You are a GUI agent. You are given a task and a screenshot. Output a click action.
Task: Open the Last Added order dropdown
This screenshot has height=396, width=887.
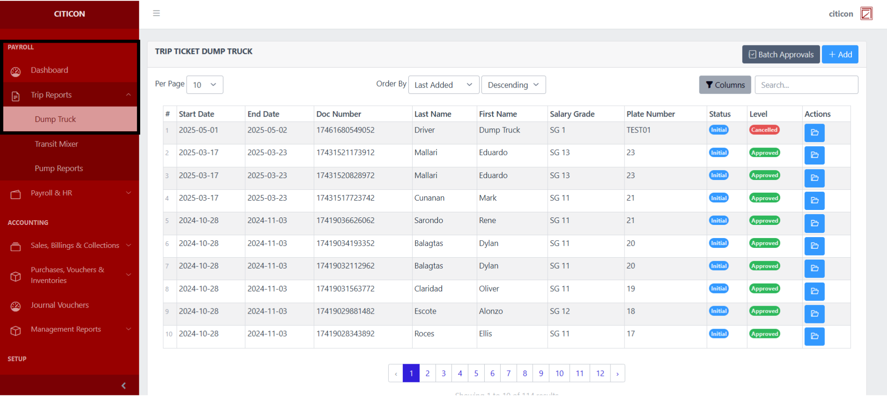pos(443,85)
